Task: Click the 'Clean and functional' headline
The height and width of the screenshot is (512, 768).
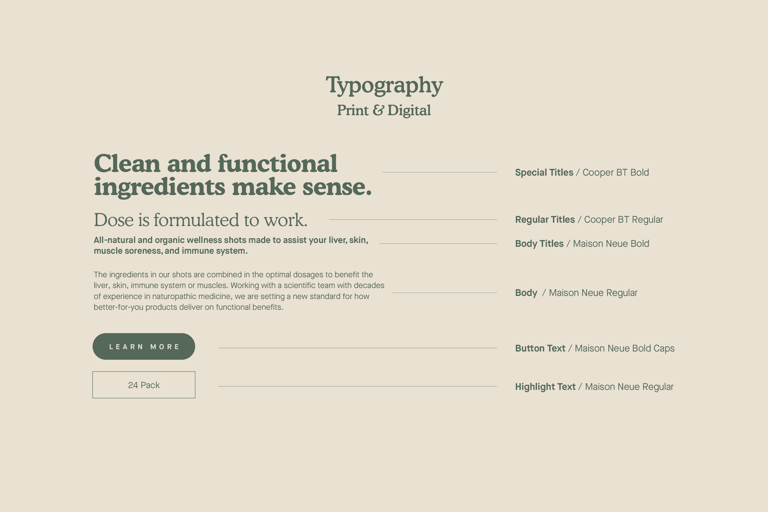Action: tap(216, 164)
